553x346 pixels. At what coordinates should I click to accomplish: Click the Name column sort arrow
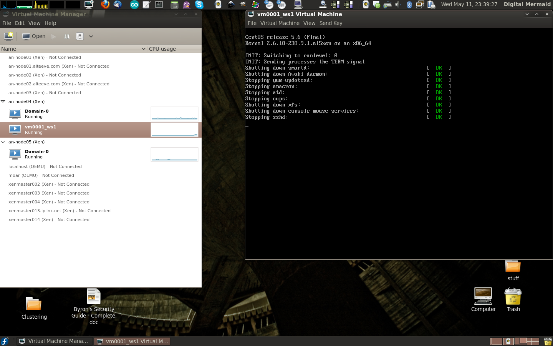[x=144, y=49]
